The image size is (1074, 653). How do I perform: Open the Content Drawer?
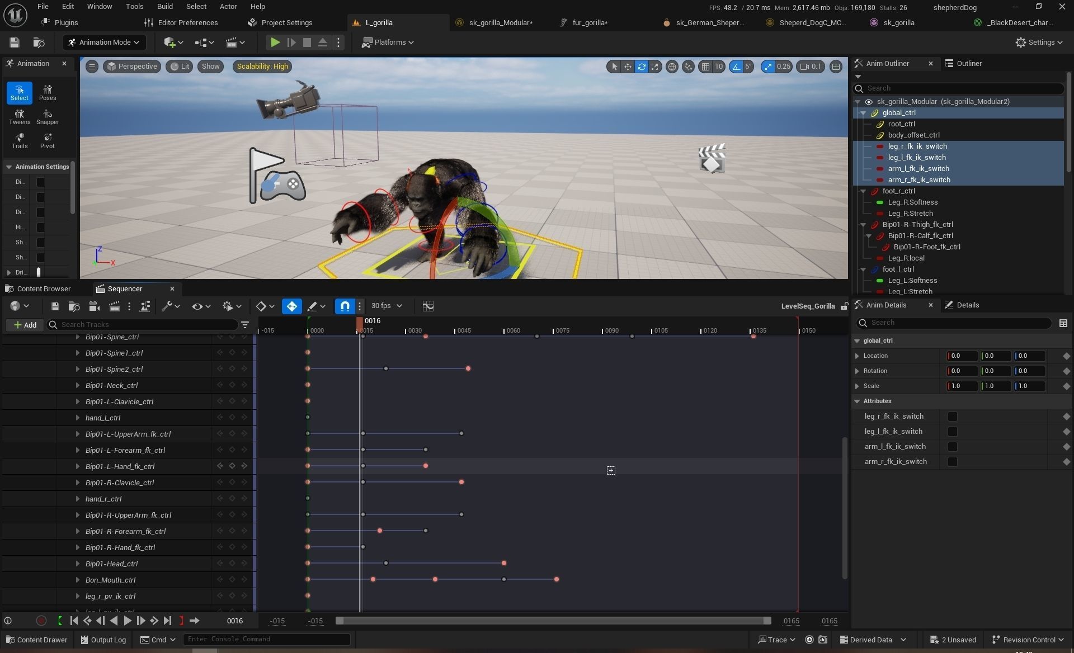pyautogui.click(x=36, y=640)
